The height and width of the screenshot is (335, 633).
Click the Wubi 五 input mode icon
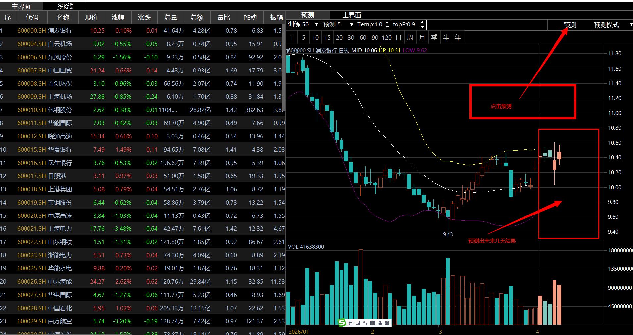[351, 323]
